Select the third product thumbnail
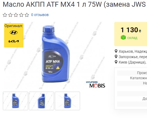Image resolution: width=147 pixels, height=119 pixels. [x=67, y=101]
